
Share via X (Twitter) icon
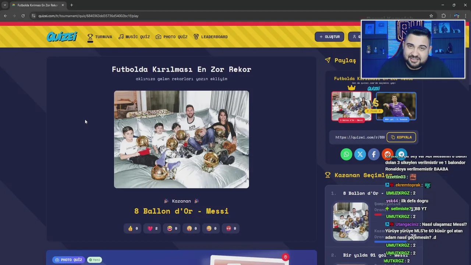(360, 154)
